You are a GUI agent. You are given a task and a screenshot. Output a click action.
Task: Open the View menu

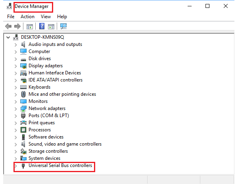coord(46,17)
